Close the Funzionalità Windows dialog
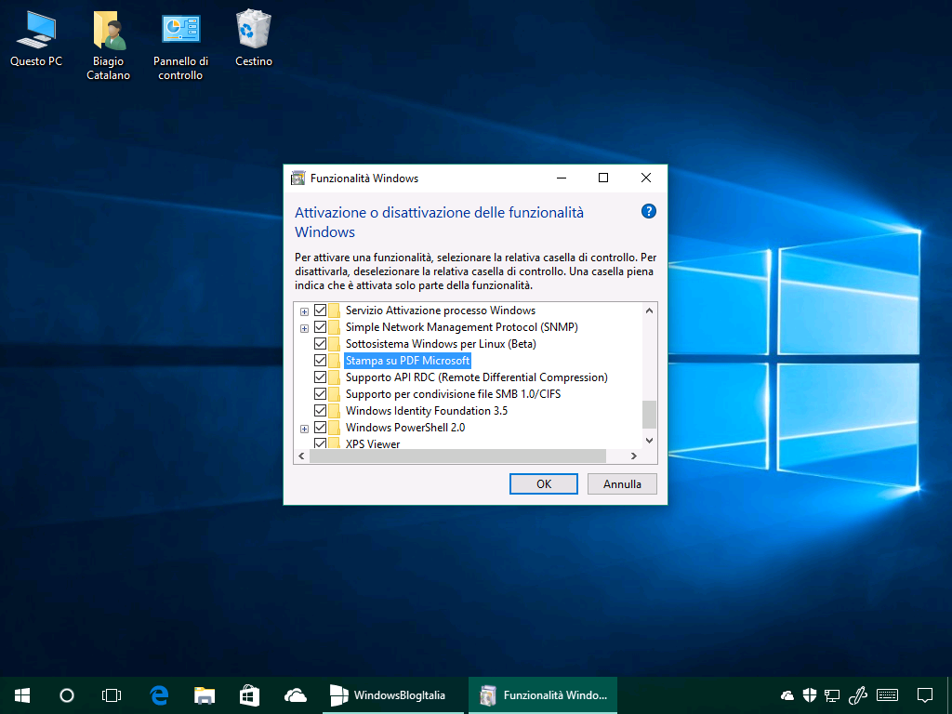The height and width of the screenshot is (714, 952). pyautogui.click(x=646, y=178)
